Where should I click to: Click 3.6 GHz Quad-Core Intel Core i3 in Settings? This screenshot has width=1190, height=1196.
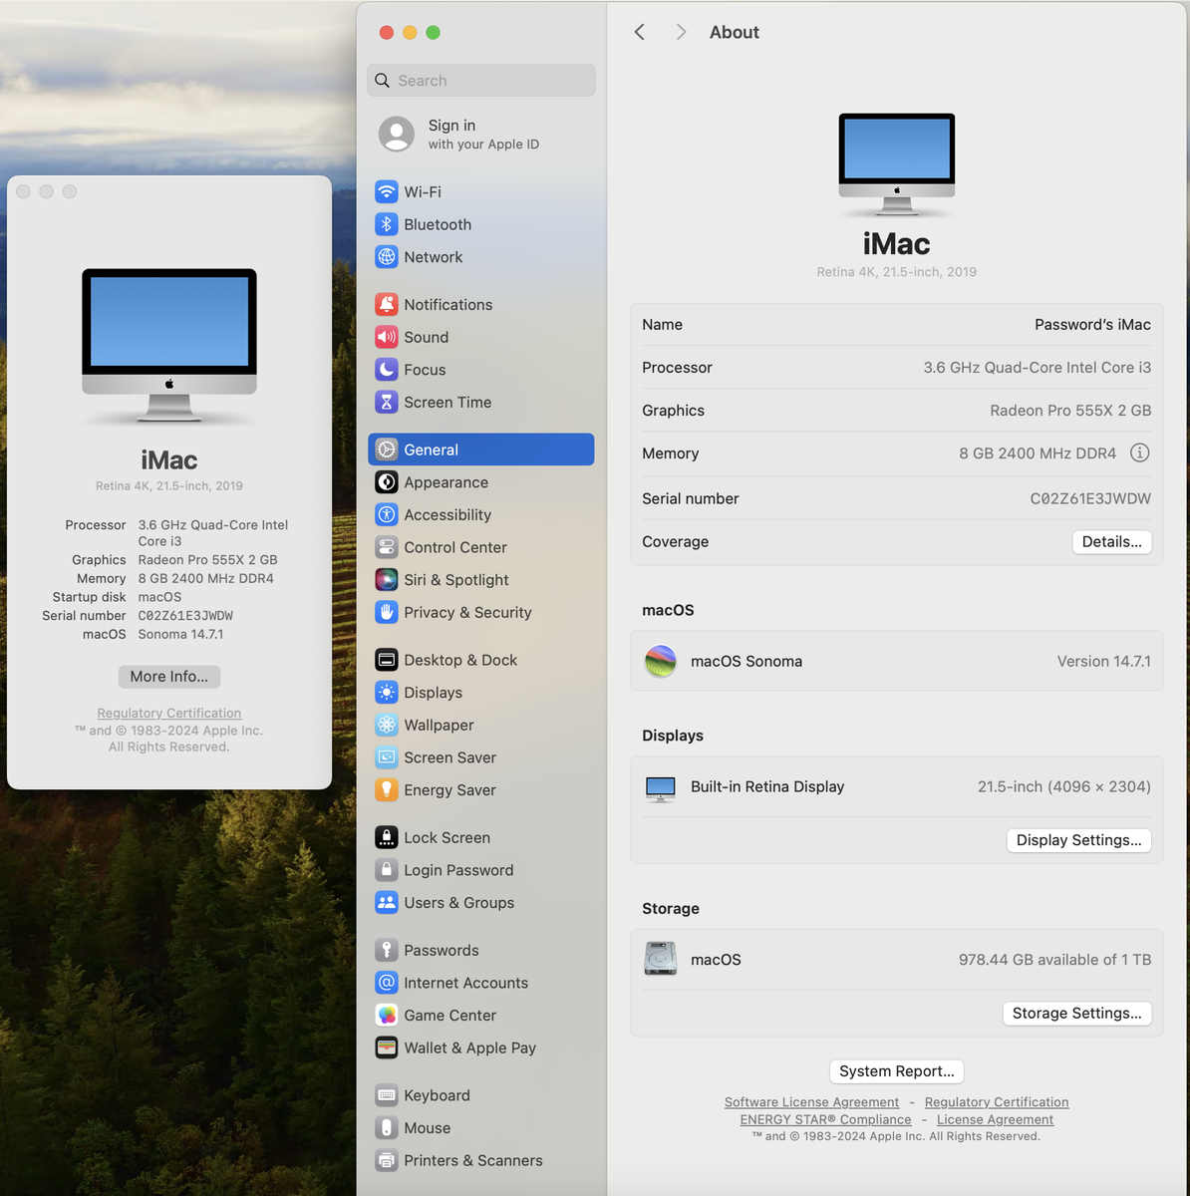(x=1037, y=367)
